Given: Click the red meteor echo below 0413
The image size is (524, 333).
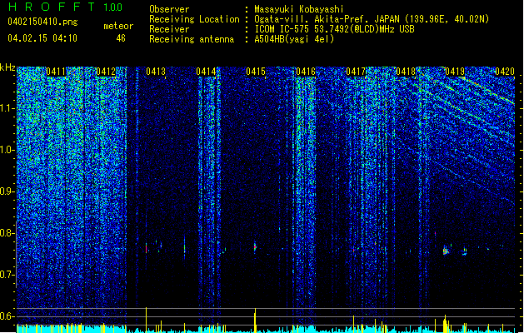Looking at the screenshot, I should (x=146, y=248).
